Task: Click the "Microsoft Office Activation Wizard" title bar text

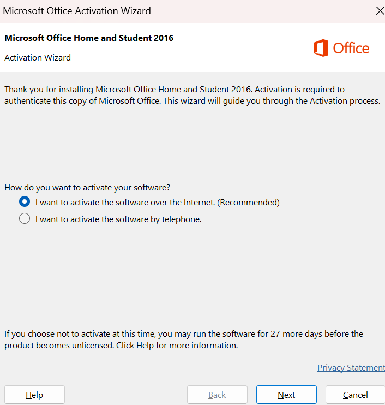Action: pyautogui.click(x=77, y=11)
